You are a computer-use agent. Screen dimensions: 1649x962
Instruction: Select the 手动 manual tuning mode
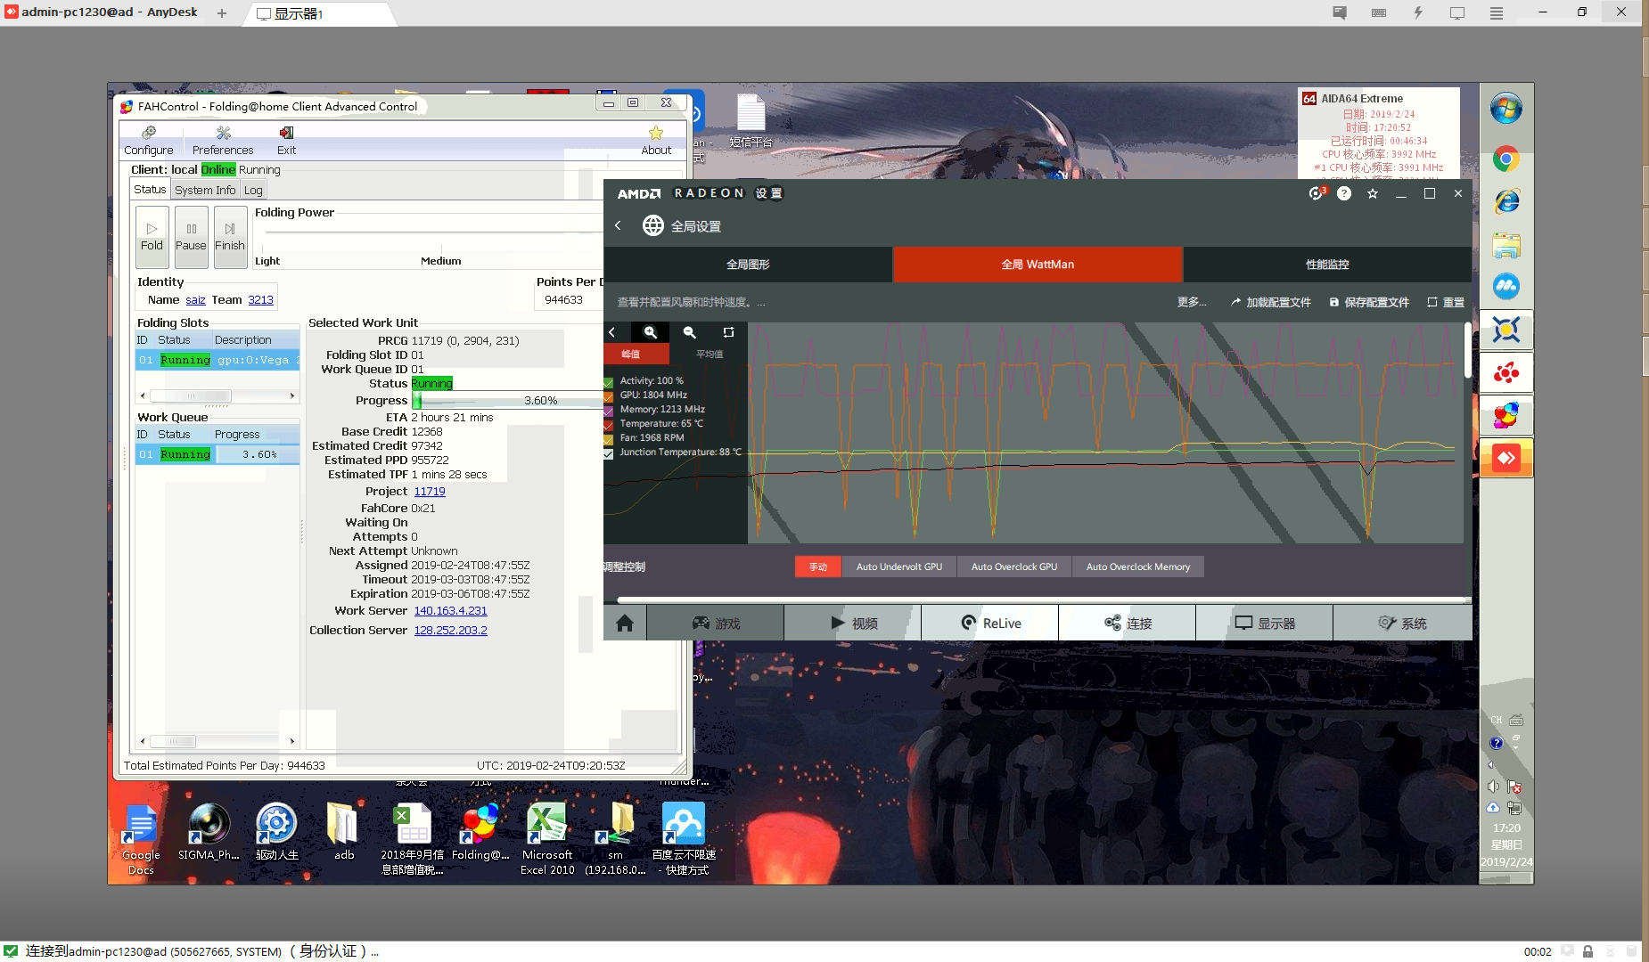coord(817,567)
